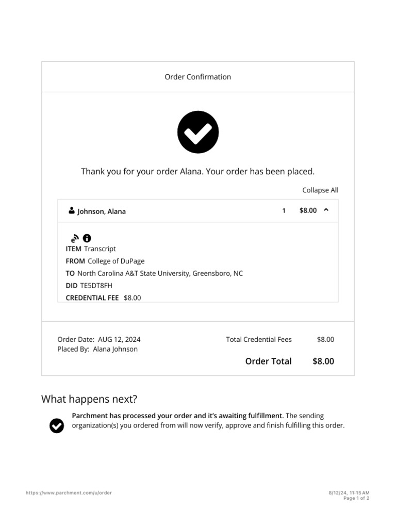Click the Order Total label
The image size is (396, 528).
[x=268, y=361]
